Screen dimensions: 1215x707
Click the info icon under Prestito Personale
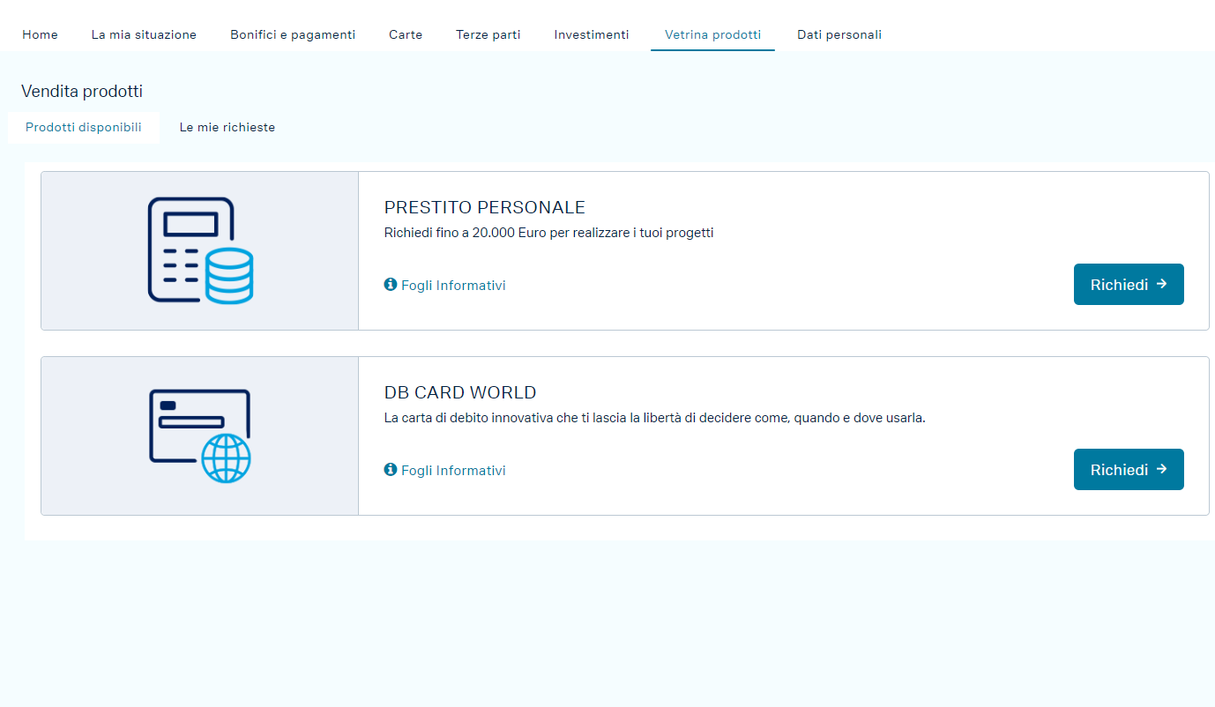pos(391,285)
